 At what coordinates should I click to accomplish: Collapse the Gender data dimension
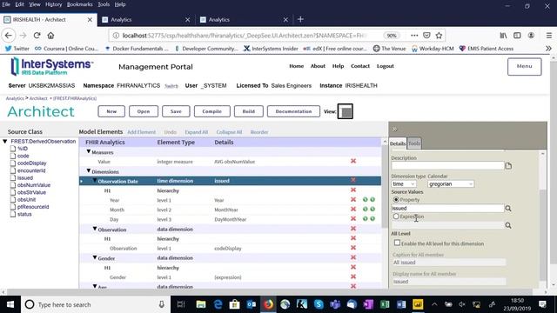[x=95, y=257]
